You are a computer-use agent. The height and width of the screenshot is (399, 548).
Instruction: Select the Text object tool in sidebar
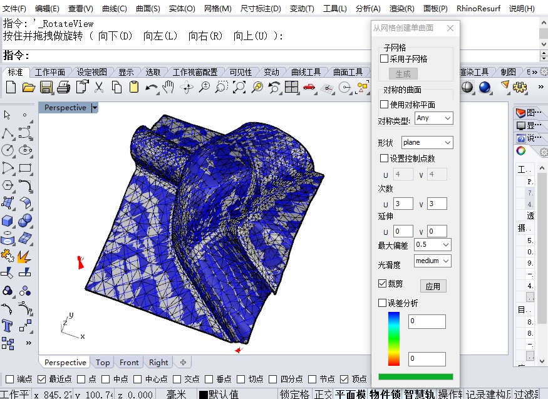tap(8, 326)
